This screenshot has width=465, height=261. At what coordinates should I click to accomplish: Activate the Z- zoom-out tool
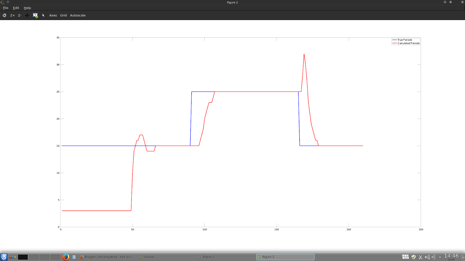tap(19, 15)
